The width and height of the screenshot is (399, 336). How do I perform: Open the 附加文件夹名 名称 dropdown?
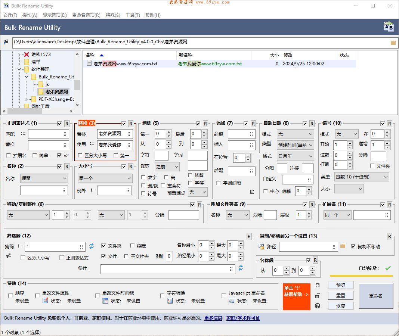[x=237, y=215]
